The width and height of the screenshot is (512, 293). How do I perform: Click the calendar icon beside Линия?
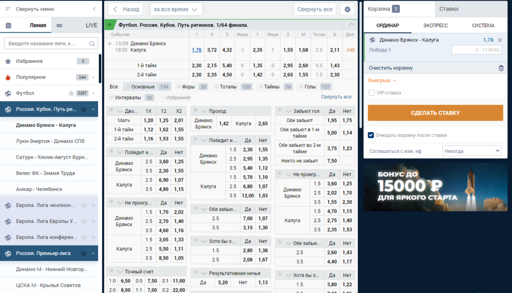tap(8, 25)
